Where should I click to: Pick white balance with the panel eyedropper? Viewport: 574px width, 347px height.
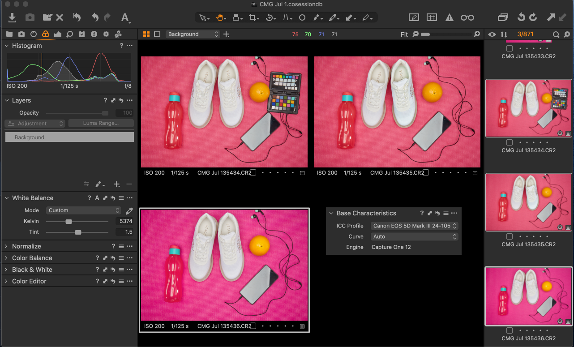click(x=129, y=210)
